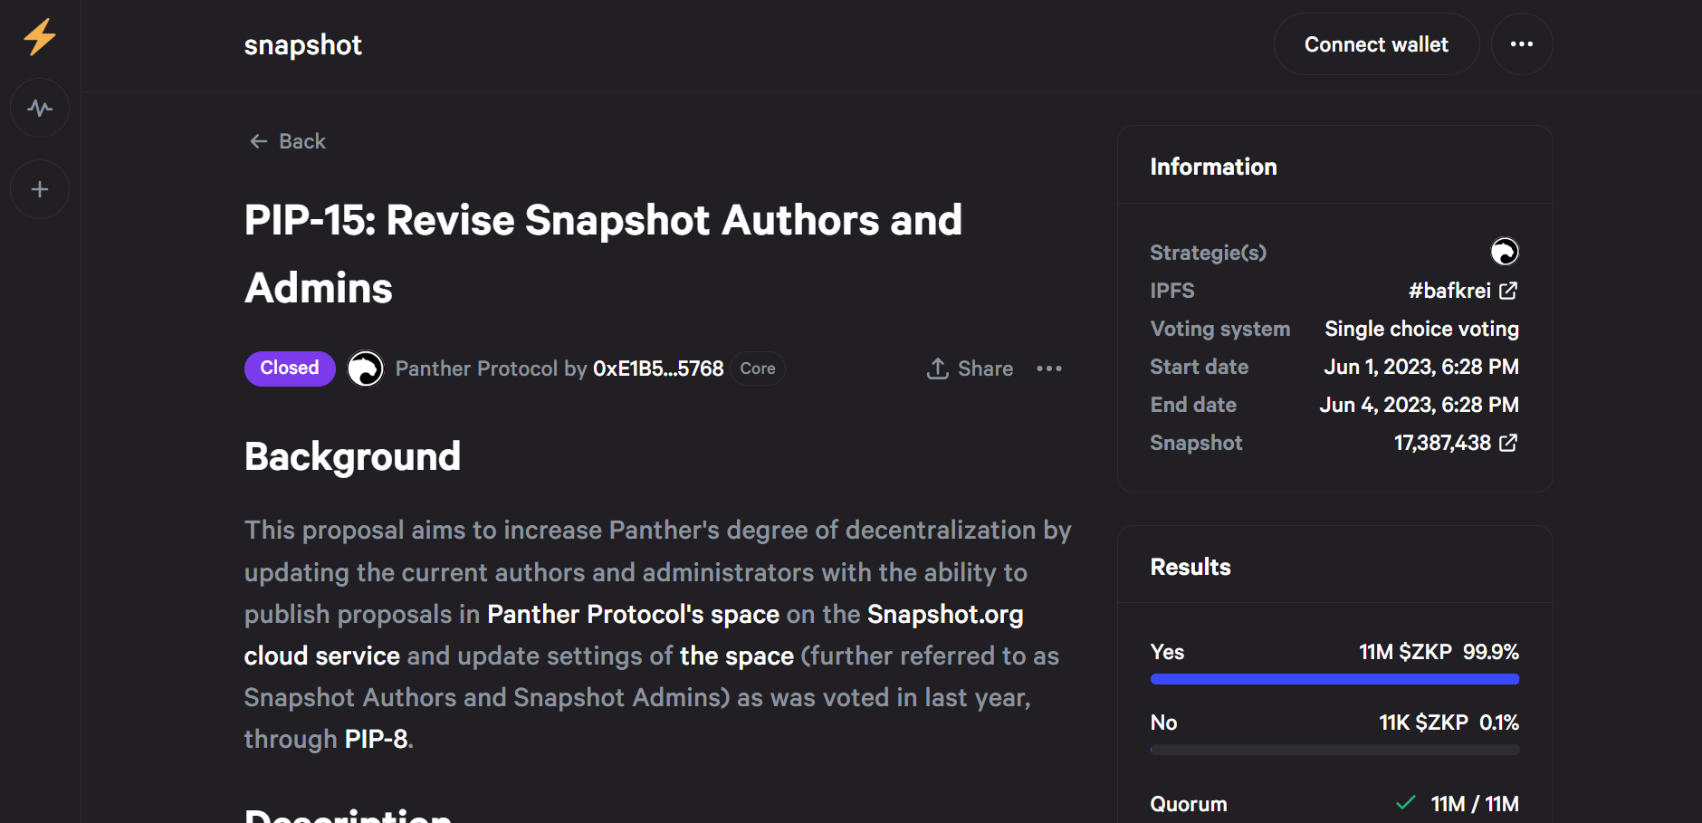Open snapshot block 17,387,438 link
Screen dimensions: 1702x823
pos(1456,443)
